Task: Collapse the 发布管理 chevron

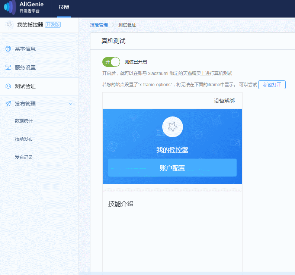Action: tap(71, 104)
